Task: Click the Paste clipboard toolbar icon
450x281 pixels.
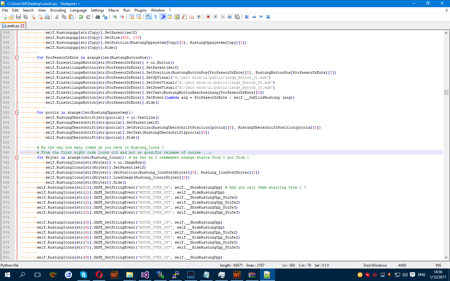Action: coord(71,17)
